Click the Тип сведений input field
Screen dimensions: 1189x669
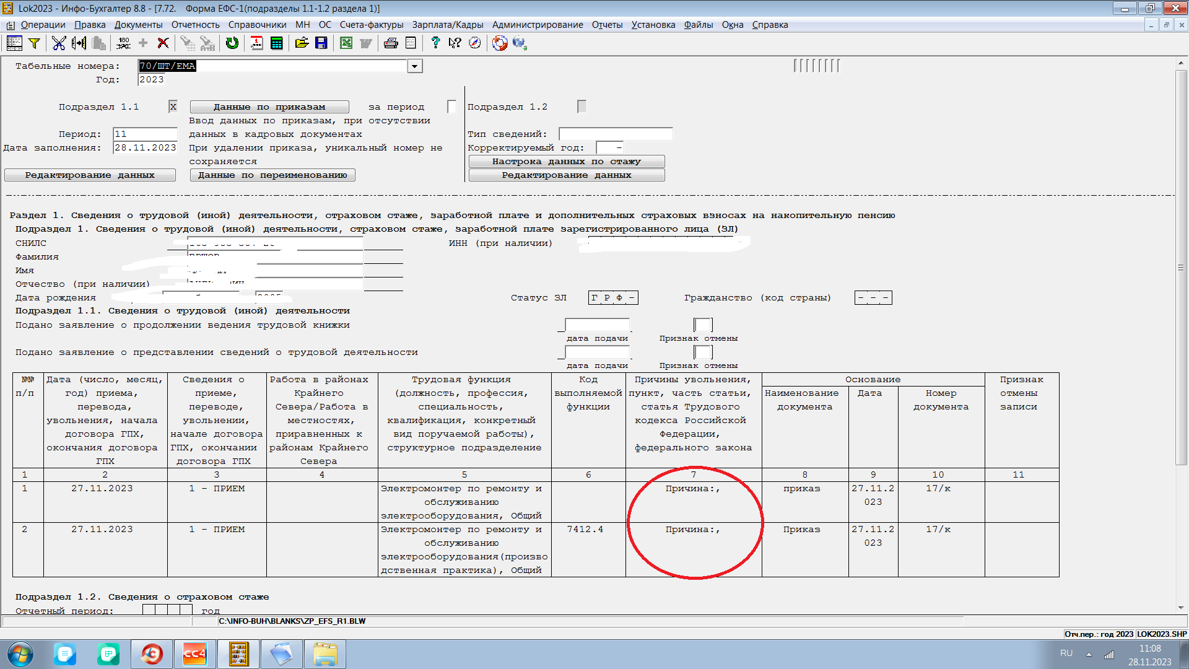point(616,134)
